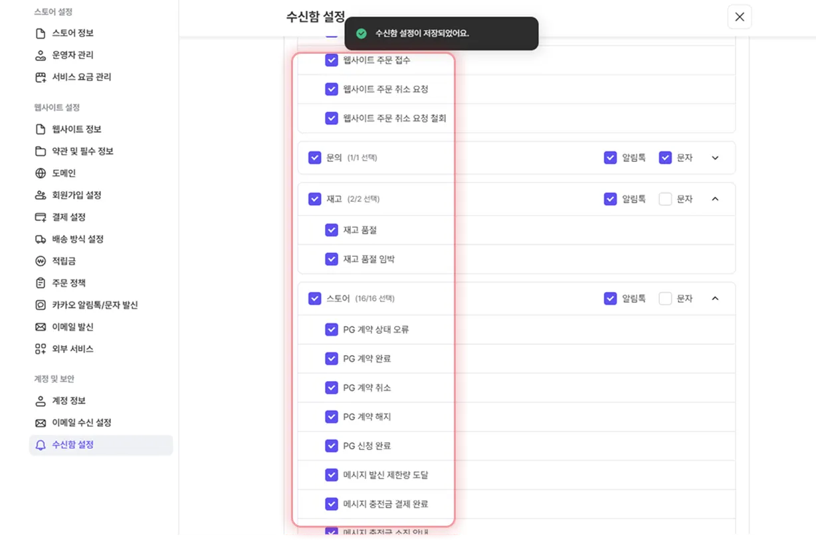Viewport: 816px width, 541px height.
Task: Toggle the 스토어 group checkbox
Action: tap(315, 299)
